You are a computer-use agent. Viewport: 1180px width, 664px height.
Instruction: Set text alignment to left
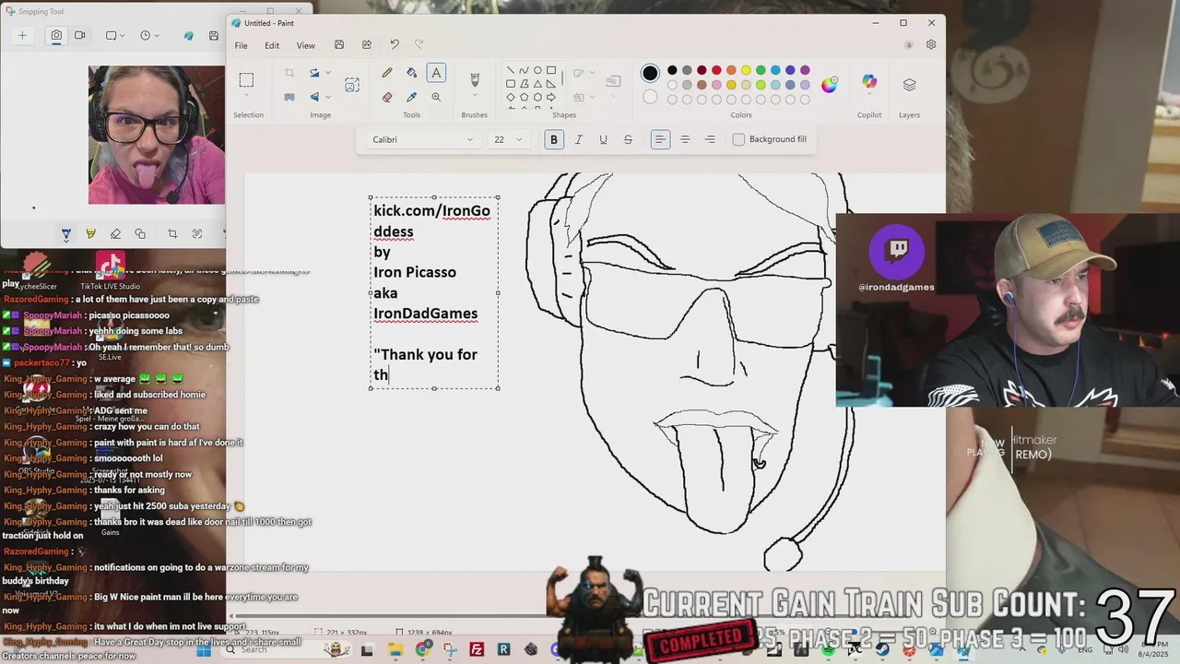pyautogui.click(x=660, y=139)
